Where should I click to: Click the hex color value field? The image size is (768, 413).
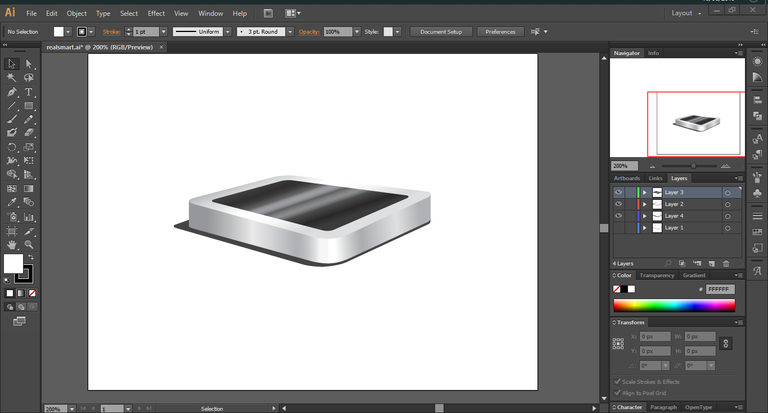[x=720, y=290]
